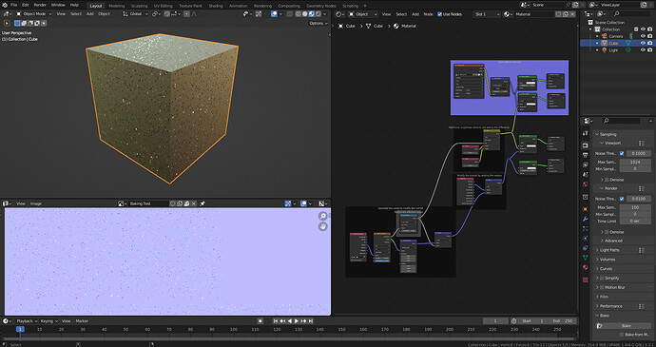Click Play animation button in timeline

point(297,321)
